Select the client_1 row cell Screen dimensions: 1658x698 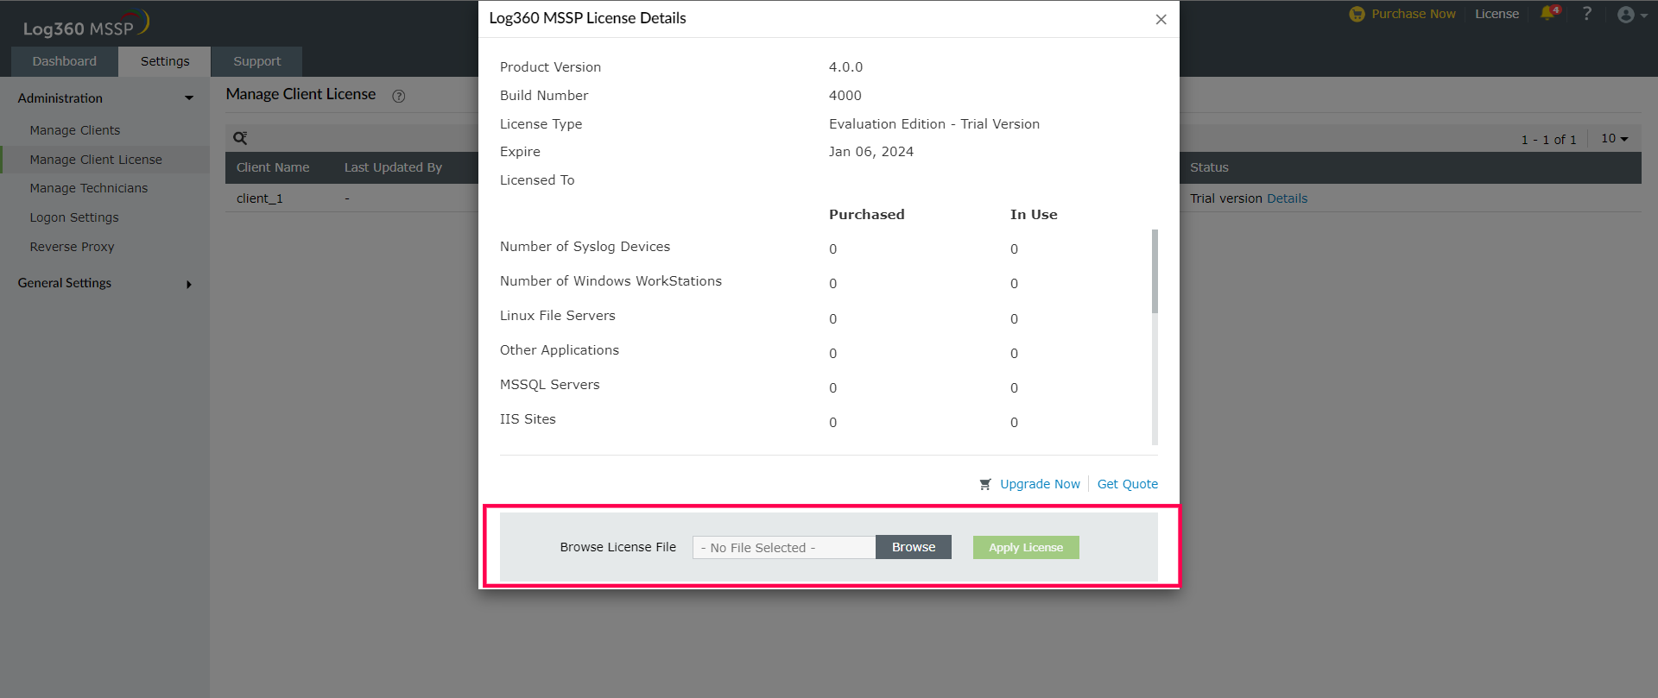pos(260,198)
